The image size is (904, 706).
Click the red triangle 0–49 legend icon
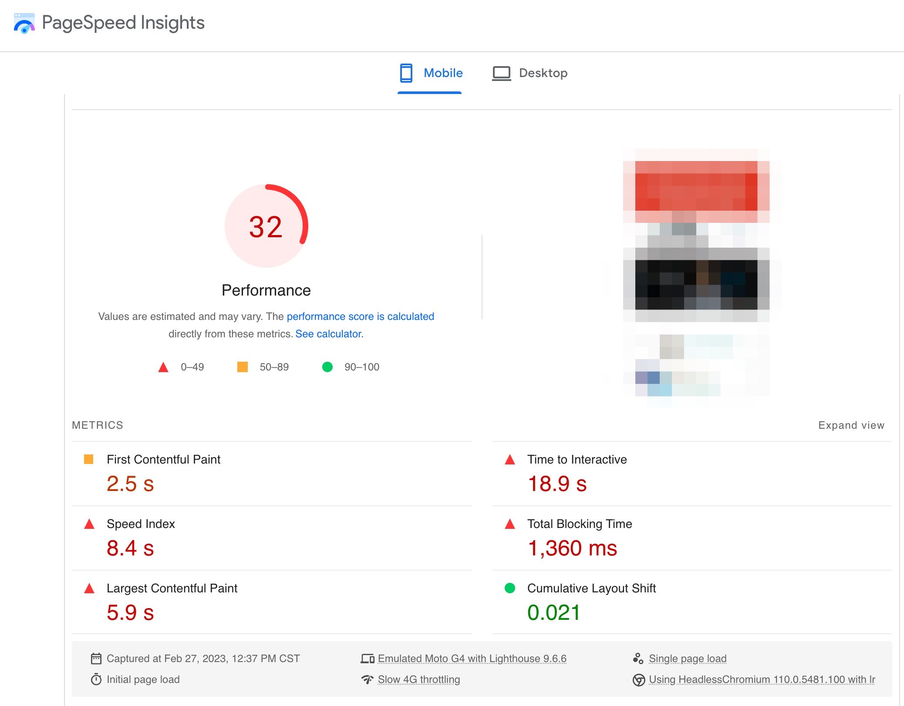pyautogui.click(x=163, y=367)
